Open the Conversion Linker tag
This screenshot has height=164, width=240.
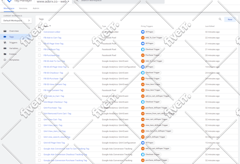click(x=52, y=32)
